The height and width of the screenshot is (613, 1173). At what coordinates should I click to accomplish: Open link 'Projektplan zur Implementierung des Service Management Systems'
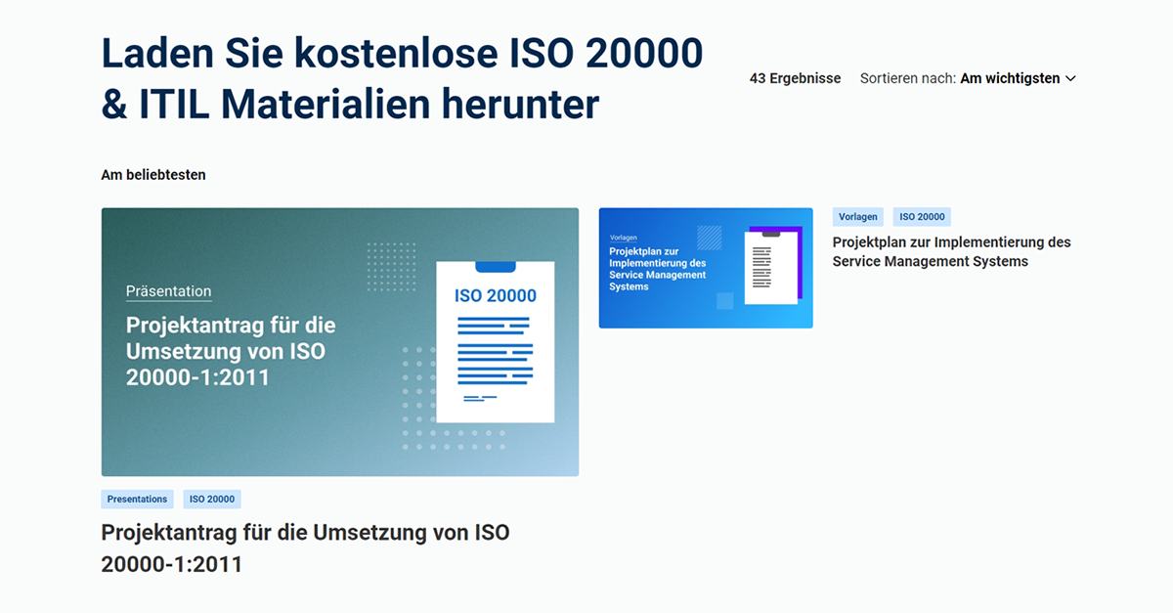point(952,251)
